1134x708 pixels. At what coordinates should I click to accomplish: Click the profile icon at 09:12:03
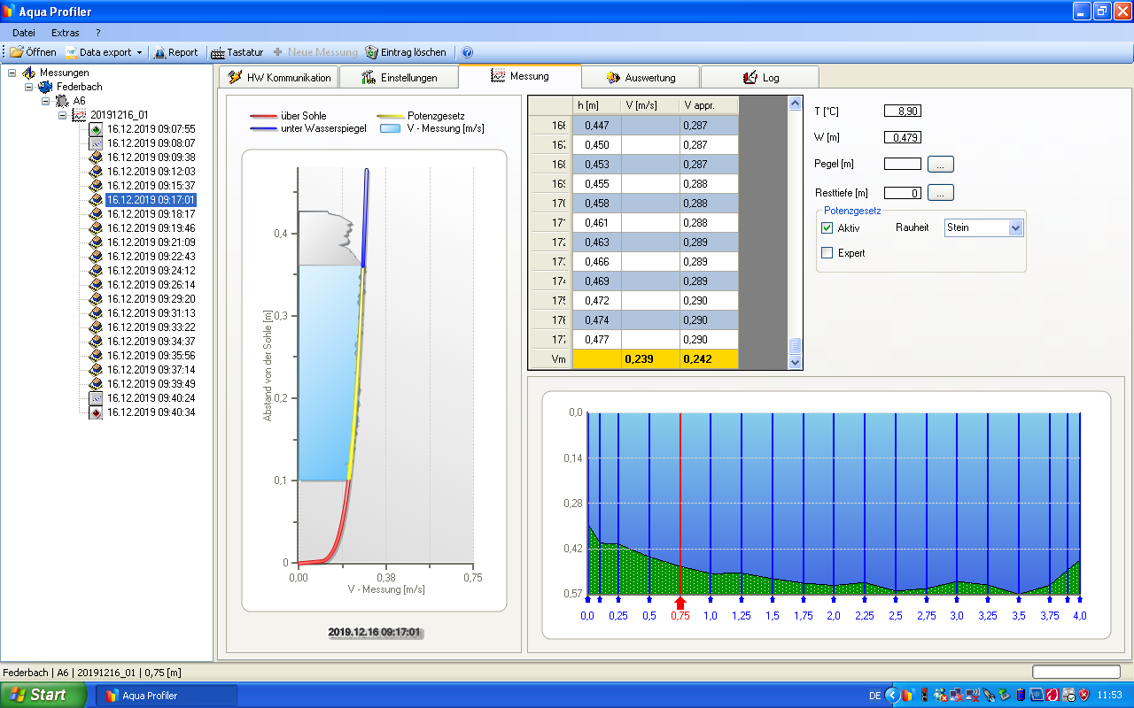96,172
